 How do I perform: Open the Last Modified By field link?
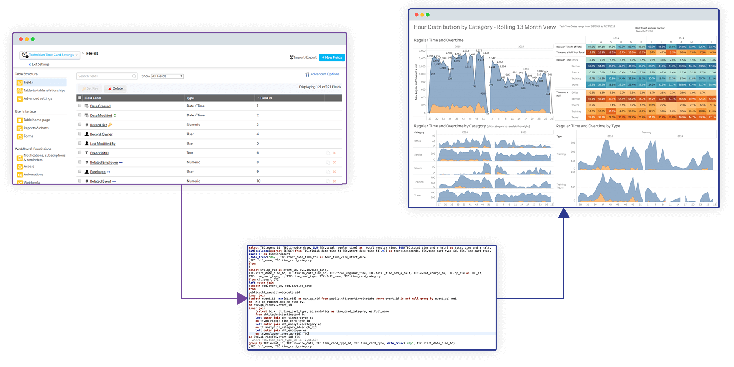pyautogui.click(x=102, y=144)
